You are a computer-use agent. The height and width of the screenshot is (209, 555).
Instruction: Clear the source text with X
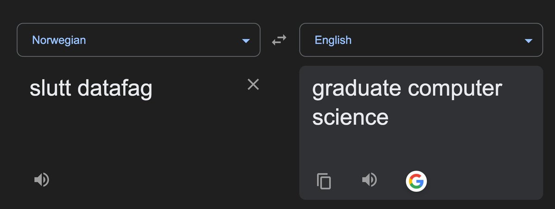(x=253, y=84)
